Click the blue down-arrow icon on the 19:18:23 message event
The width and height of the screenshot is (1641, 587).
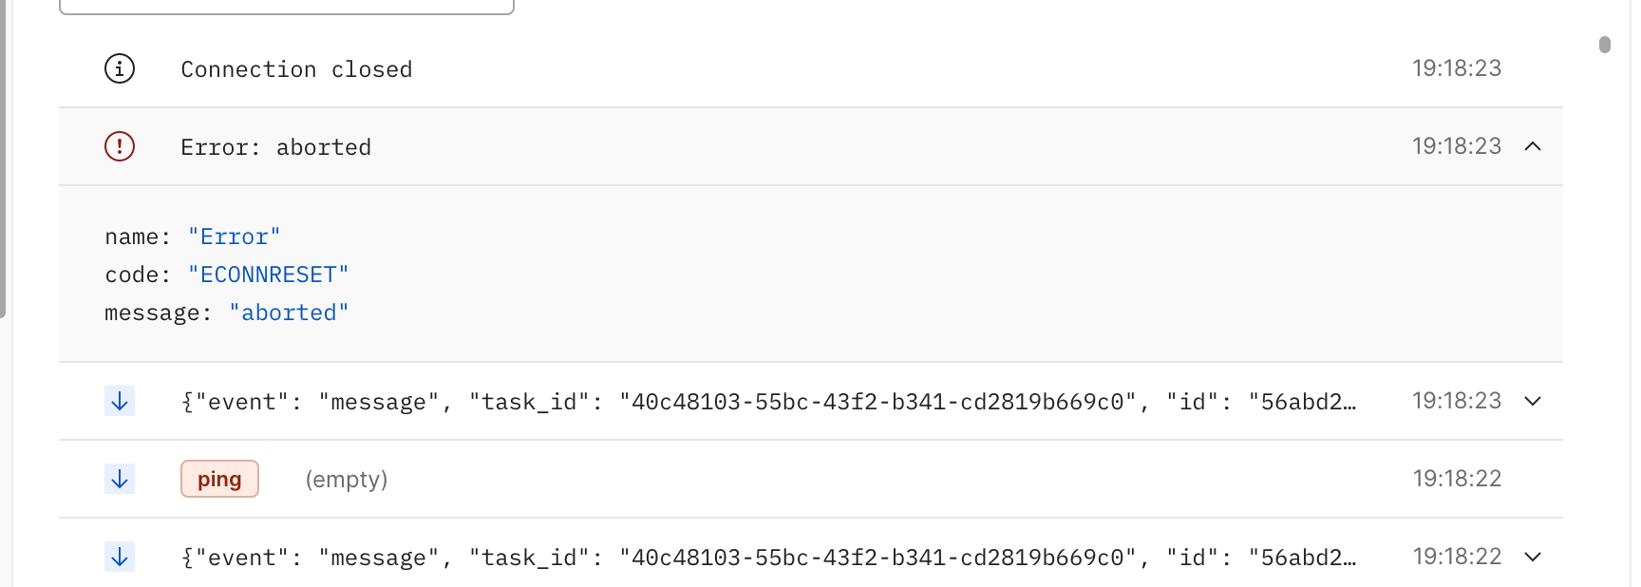tap(119, 400)
